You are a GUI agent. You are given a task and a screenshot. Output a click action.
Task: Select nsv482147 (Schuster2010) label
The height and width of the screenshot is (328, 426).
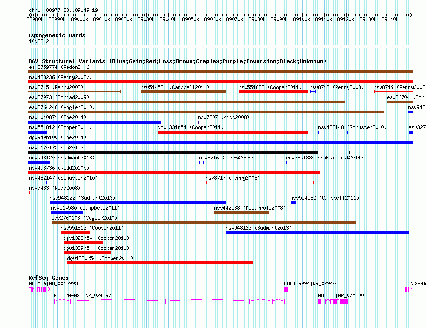pyautogui.click(x=63, y=178)
